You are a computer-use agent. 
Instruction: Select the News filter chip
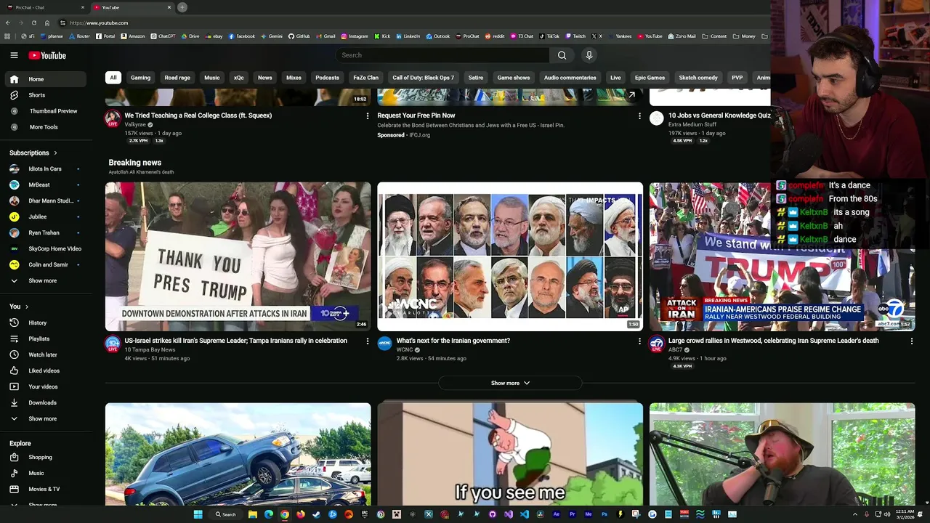(265, 78)
